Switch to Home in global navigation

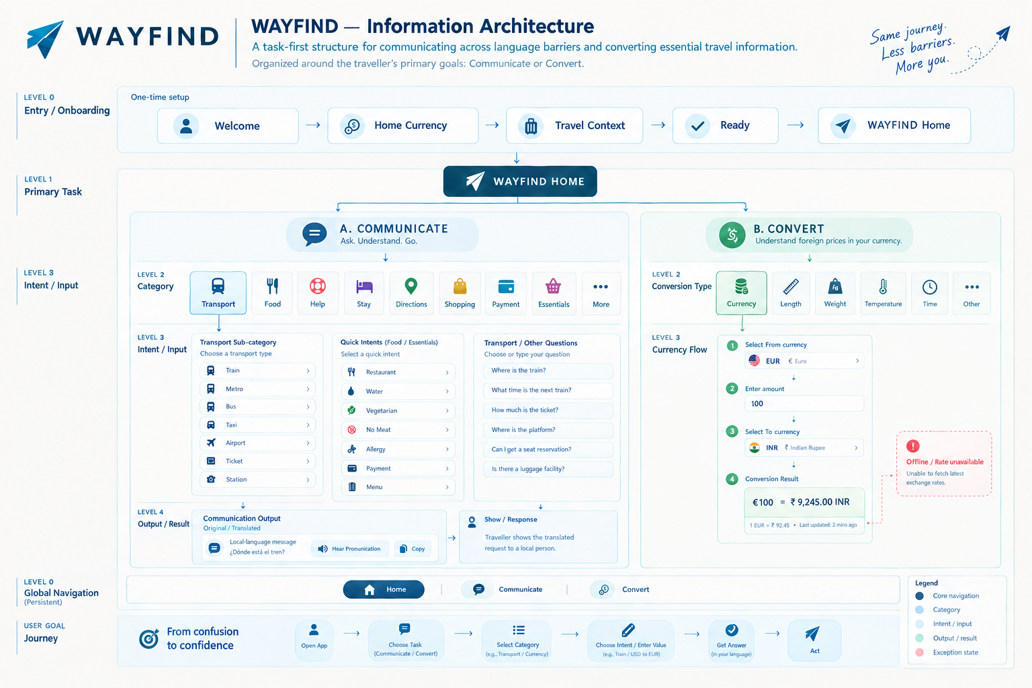(x=384, y=589)
